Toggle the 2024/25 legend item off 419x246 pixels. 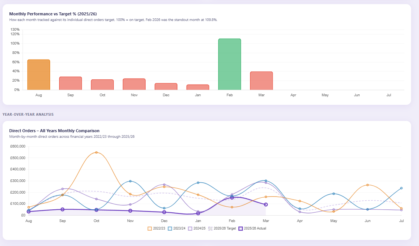(x=199, y=228)
